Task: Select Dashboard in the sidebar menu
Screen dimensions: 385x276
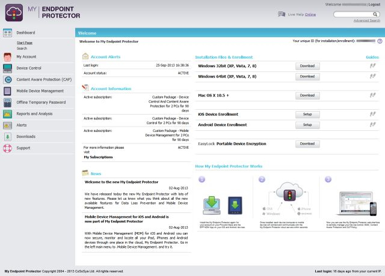Action: pos(26,33)
